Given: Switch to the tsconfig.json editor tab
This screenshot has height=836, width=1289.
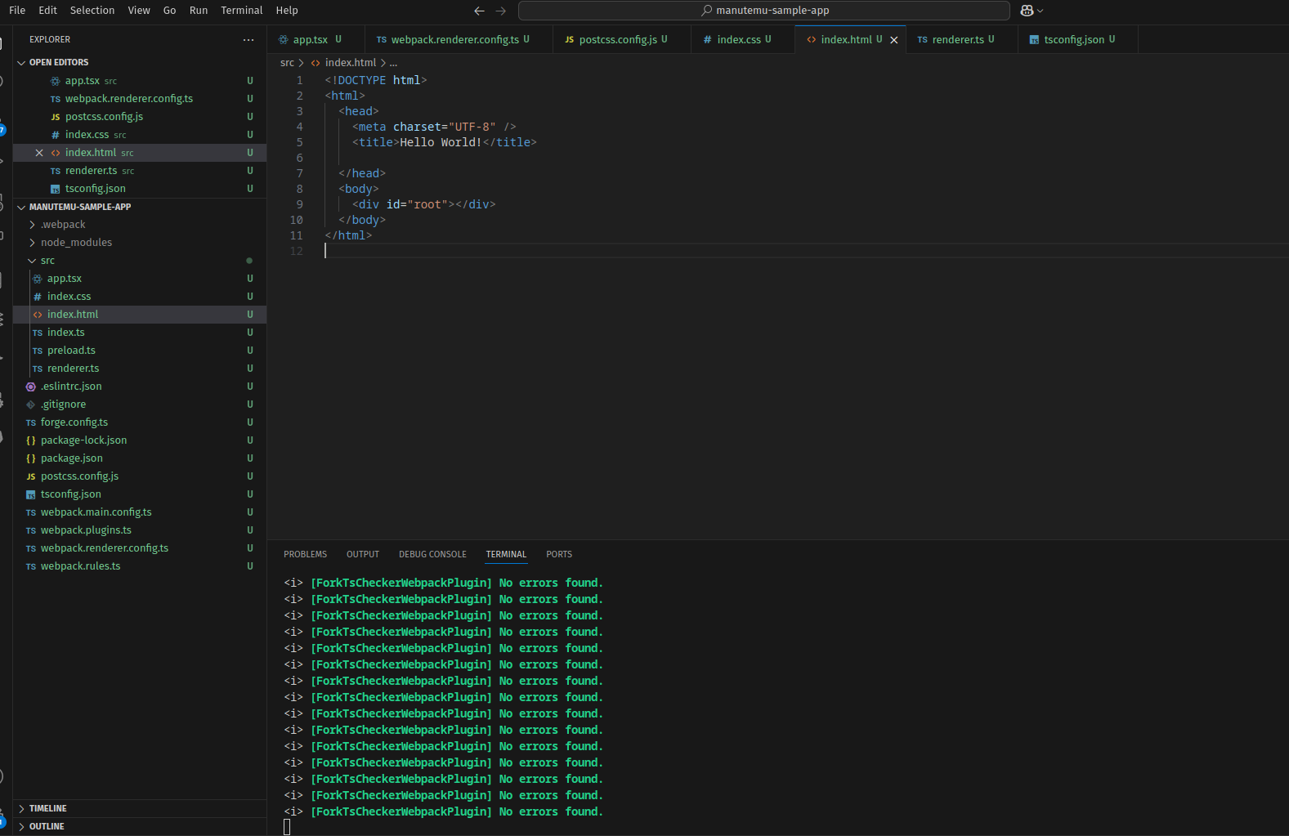Looking at the screenshot, I should pyautogui.click(x=1073, y=39).
